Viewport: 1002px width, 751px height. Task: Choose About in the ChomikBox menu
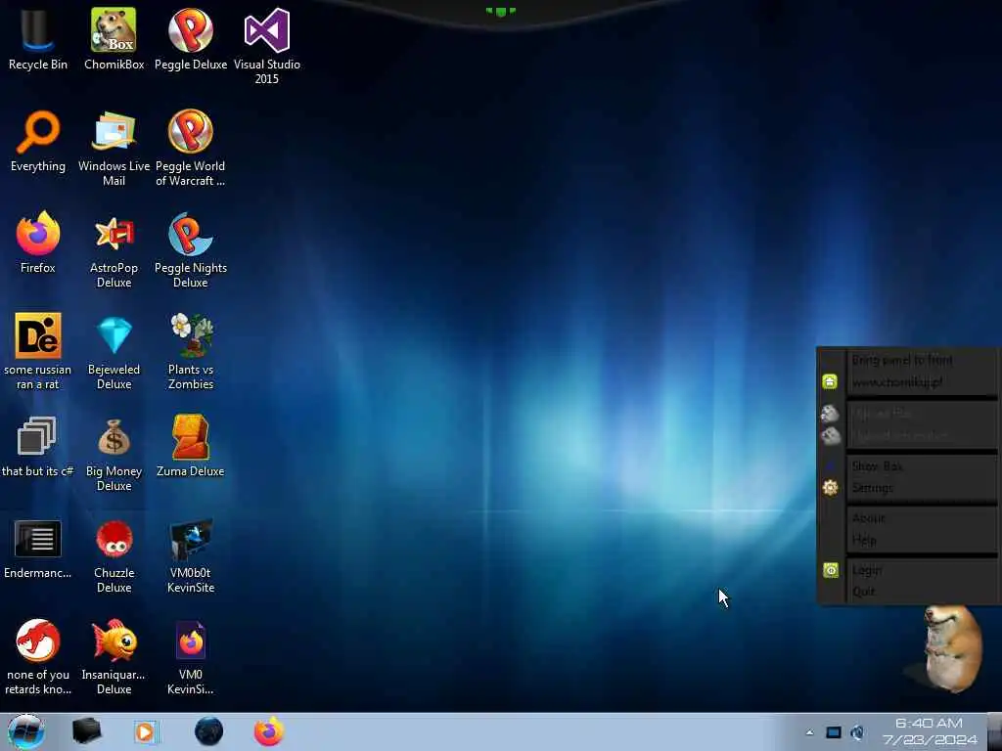[869, 518]
